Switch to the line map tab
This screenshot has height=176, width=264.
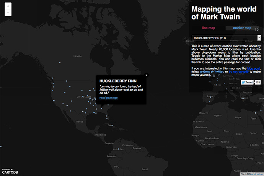point(209,28)
